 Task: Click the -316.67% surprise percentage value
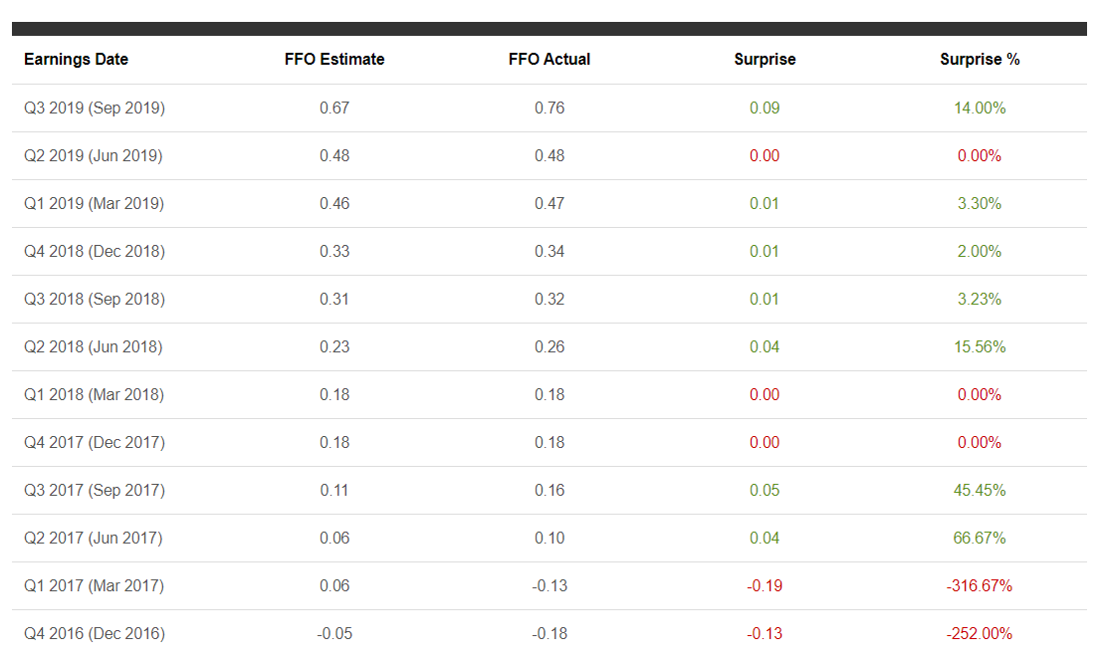[x=980, y=585]
